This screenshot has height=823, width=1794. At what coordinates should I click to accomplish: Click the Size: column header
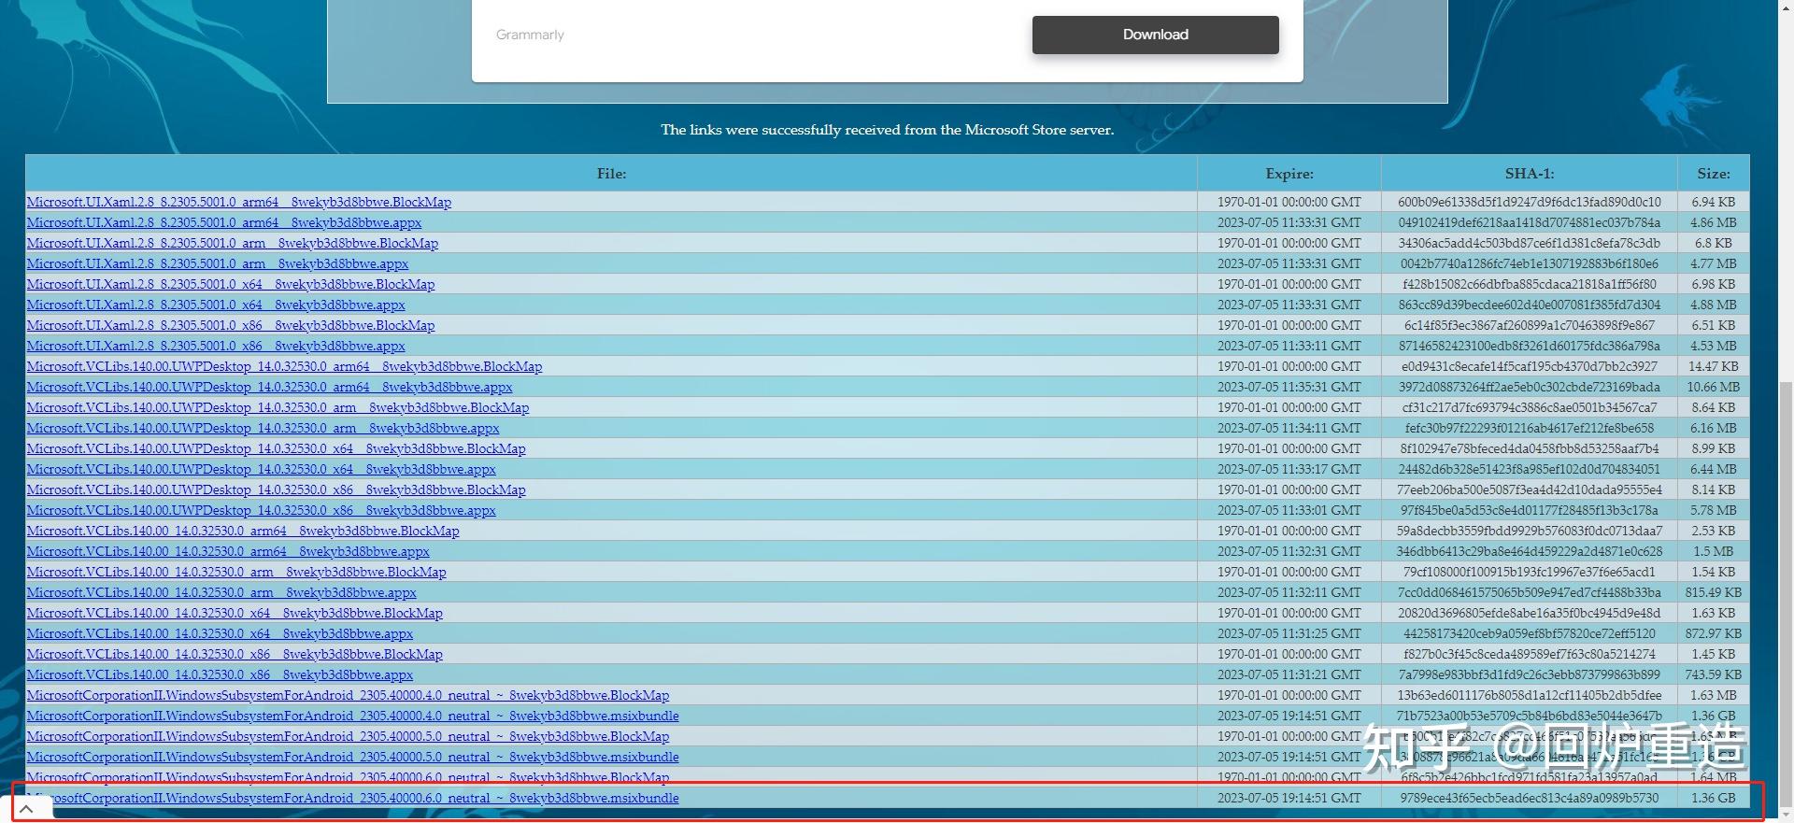(1714, 174)
